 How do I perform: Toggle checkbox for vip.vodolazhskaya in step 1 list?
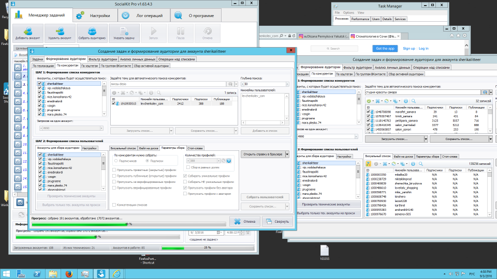(x=40, y=88)
